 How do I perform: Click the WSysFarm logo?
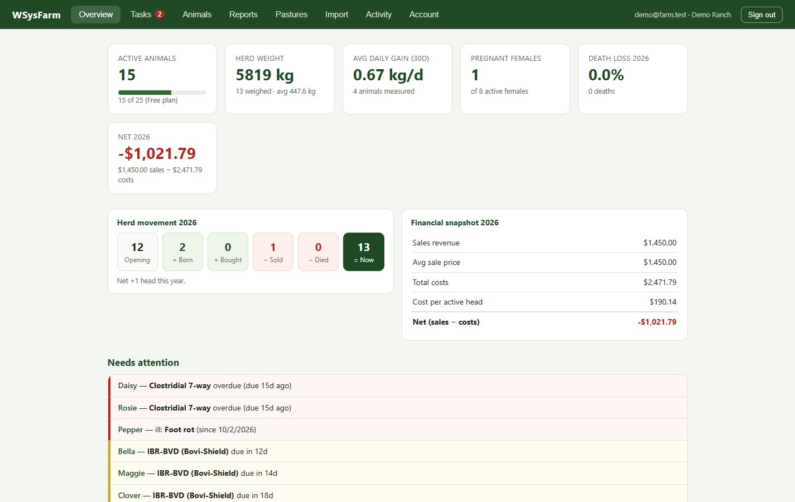(36, 15)
